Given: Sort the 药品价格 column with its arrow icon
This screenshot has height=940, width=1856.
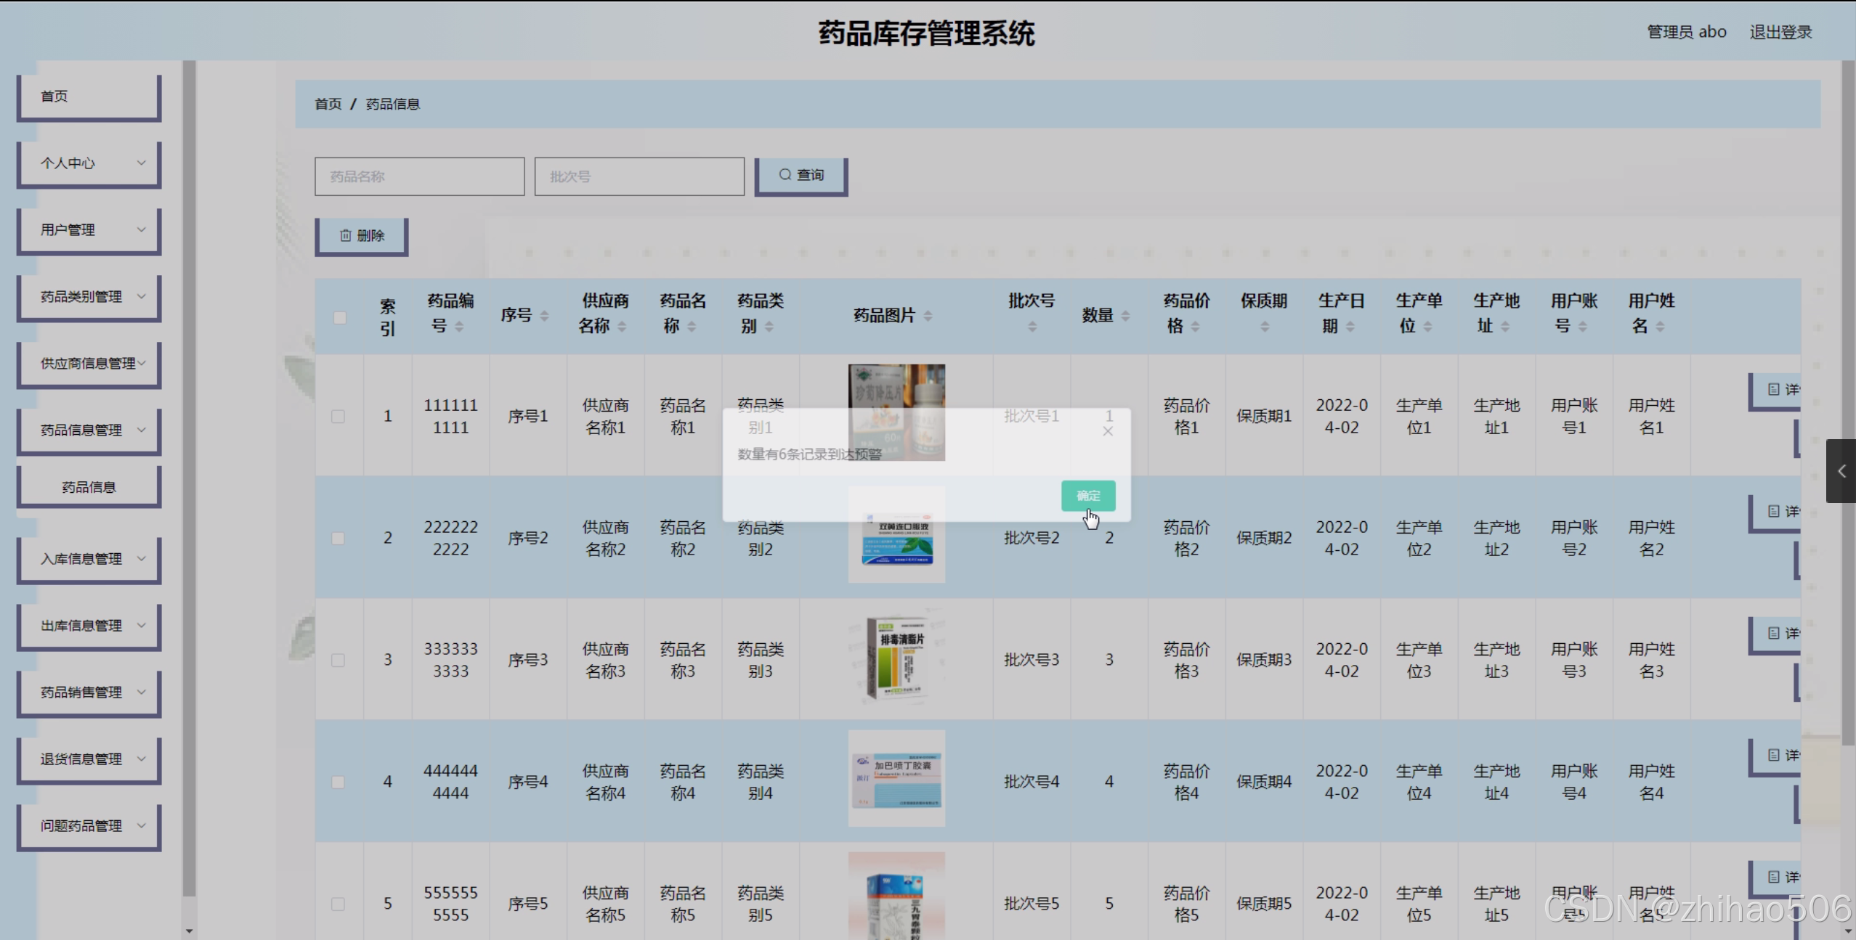Looking at the screenshot, I should click(x=1196, y=326).
